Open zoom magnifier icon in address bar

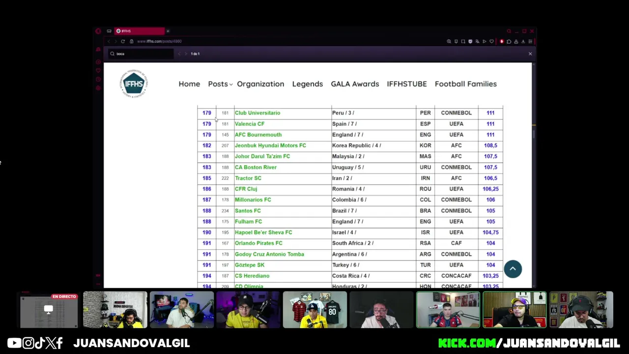(449, 41)
